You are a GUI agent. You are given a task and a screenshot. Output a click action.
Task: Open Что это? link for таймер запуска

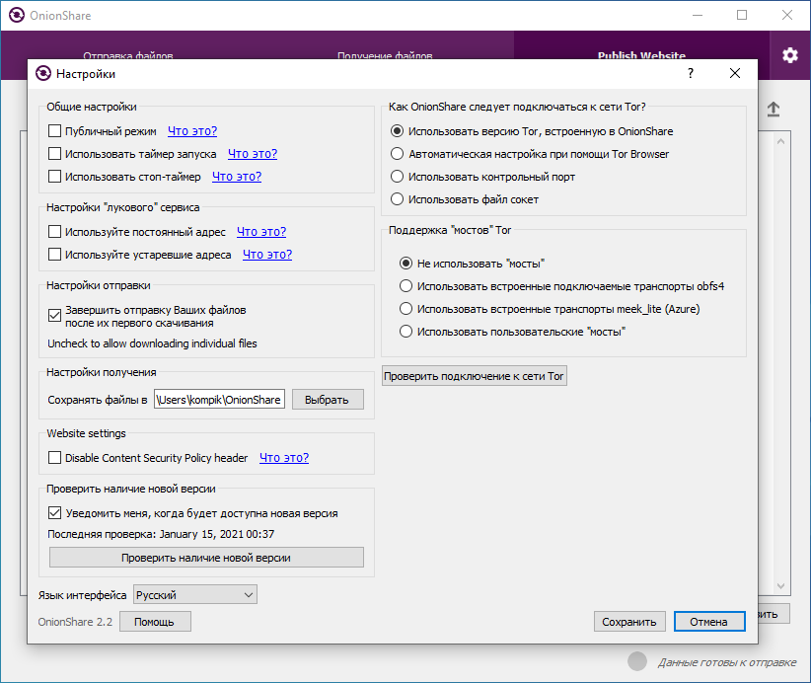pyautogui.click(x=253, y=154)
